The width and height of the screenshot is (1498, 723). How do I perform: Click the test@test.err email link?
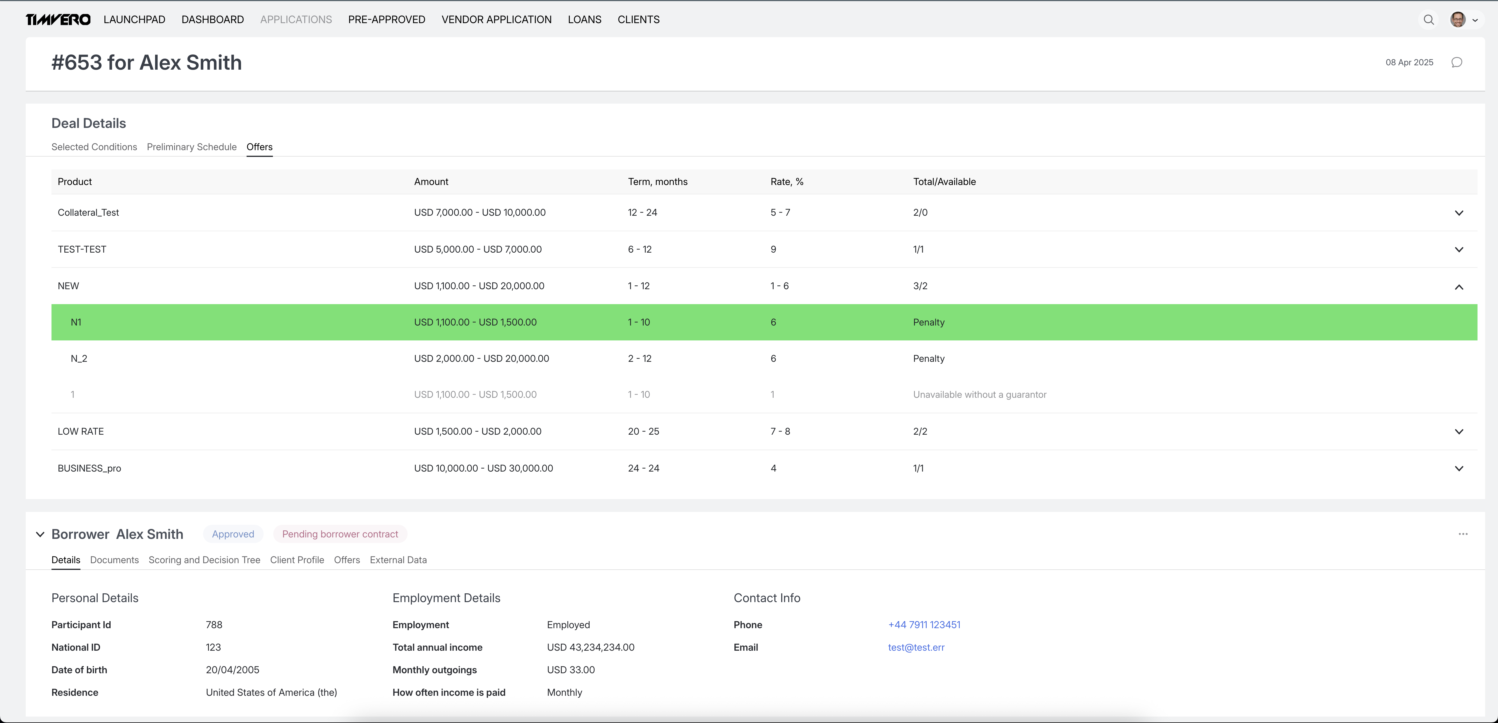(x=916, y=647)
